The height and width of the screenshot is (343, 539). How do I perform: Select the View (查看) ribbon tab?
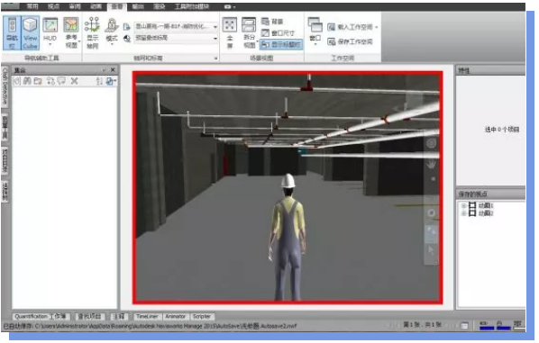(x=117, y=6)
